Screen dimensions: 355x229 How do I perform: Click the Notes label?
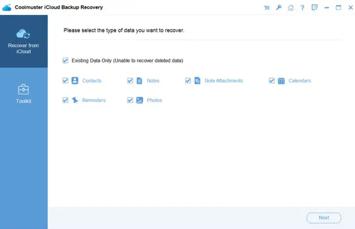(x=153, y=80)
